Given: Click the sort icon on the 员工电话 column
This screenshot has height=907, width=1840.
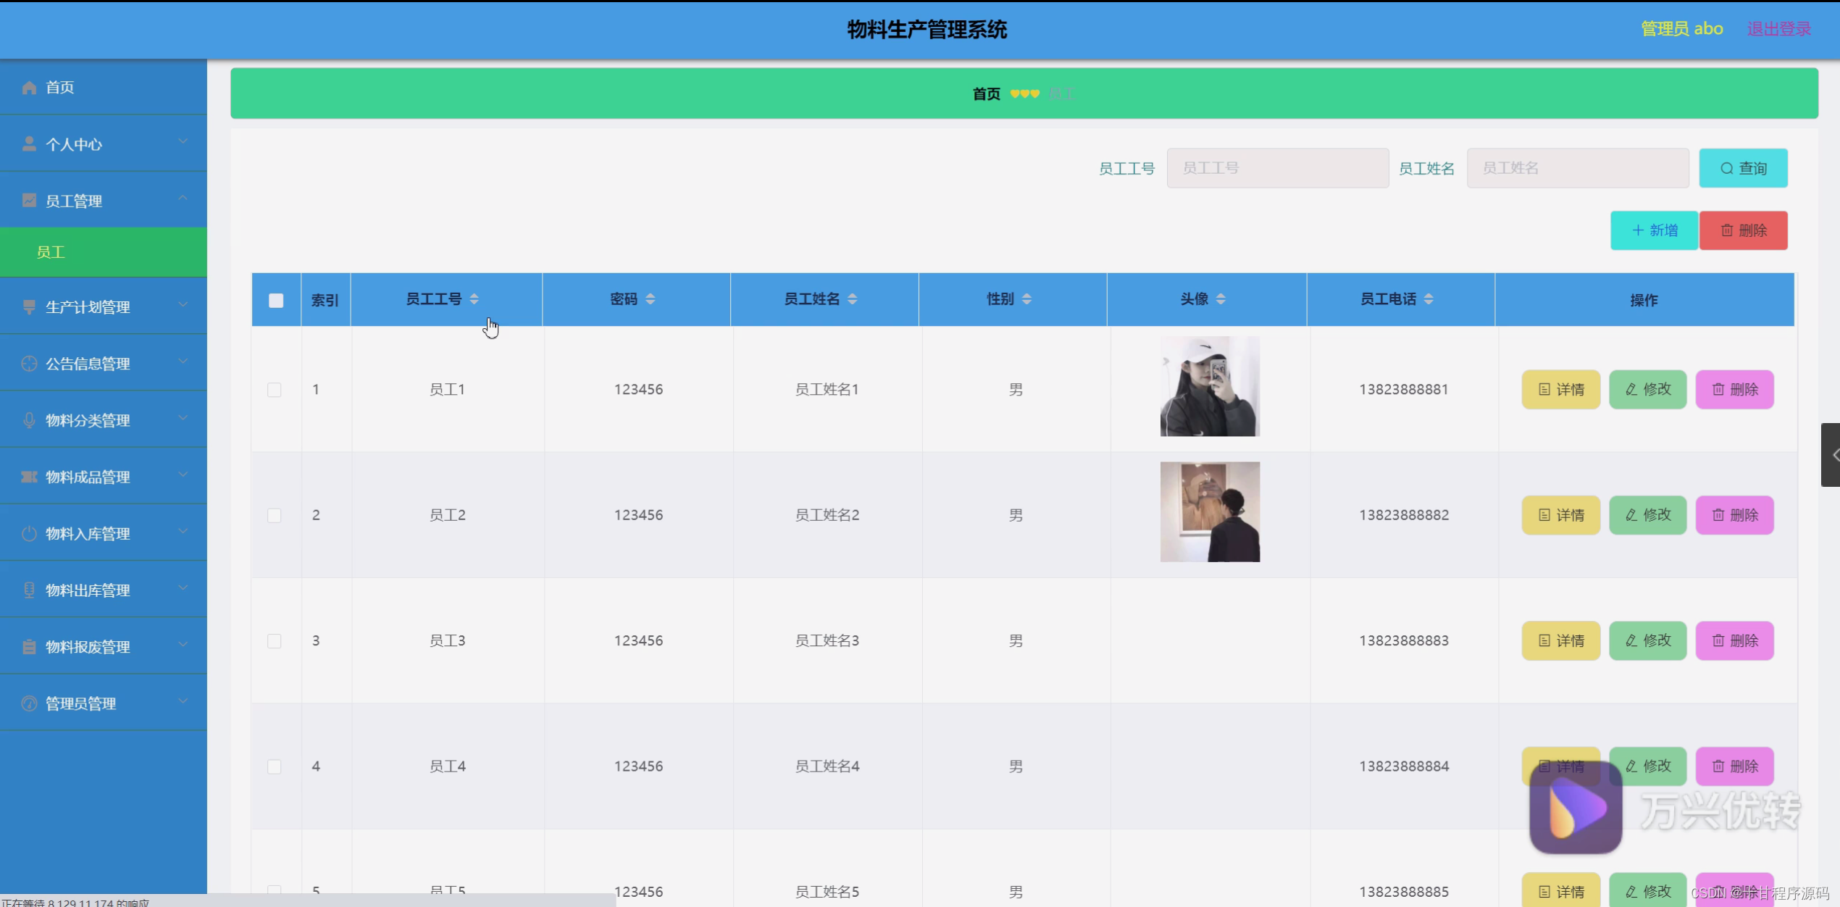Looking at the screenshot, I should 1428,299.
